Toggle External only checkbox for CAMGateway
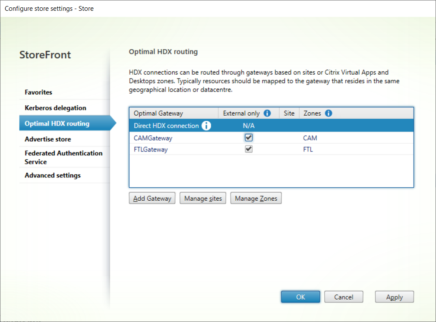 point(249,138)
